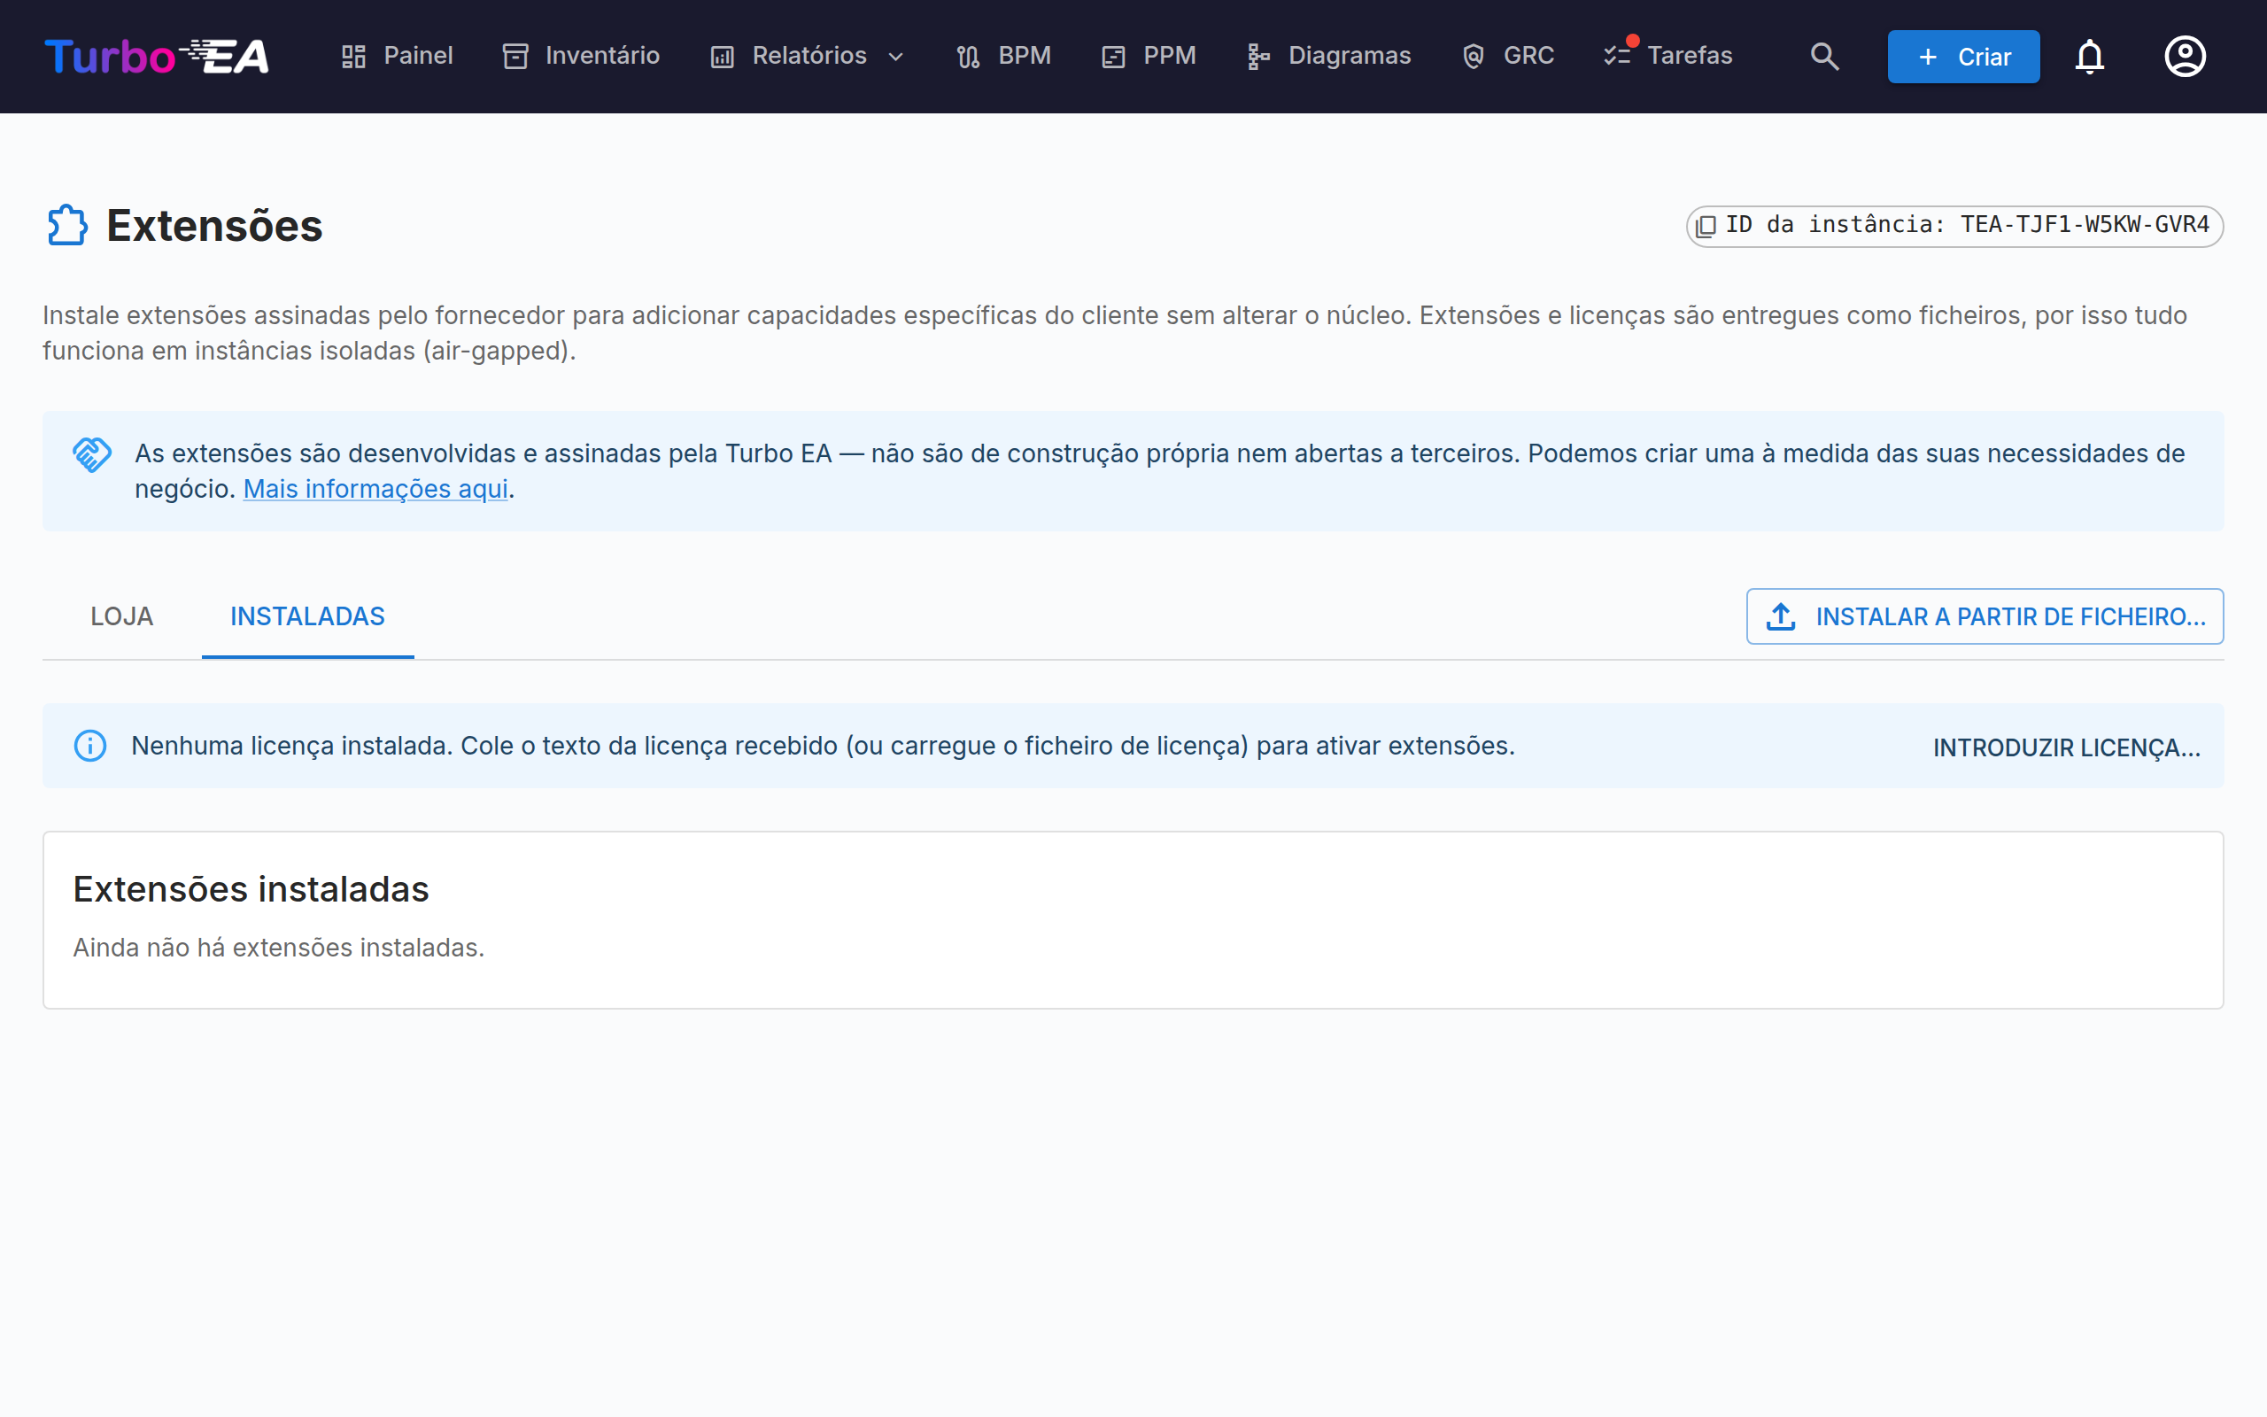Open the GRC nav label
Viewport: 2267px width, 1417px height.
tap(1528, 56)
